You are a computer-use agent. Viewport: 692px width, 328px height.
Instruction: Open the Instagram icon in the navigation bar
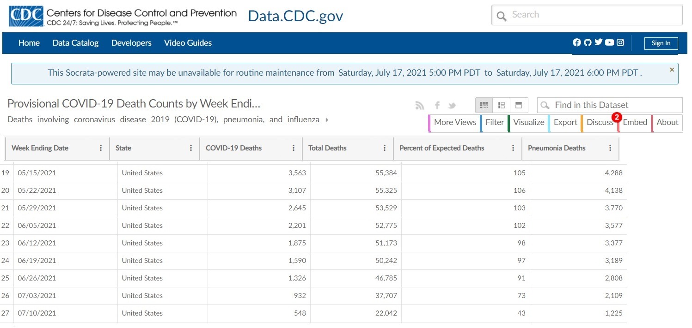coord(620,42)
